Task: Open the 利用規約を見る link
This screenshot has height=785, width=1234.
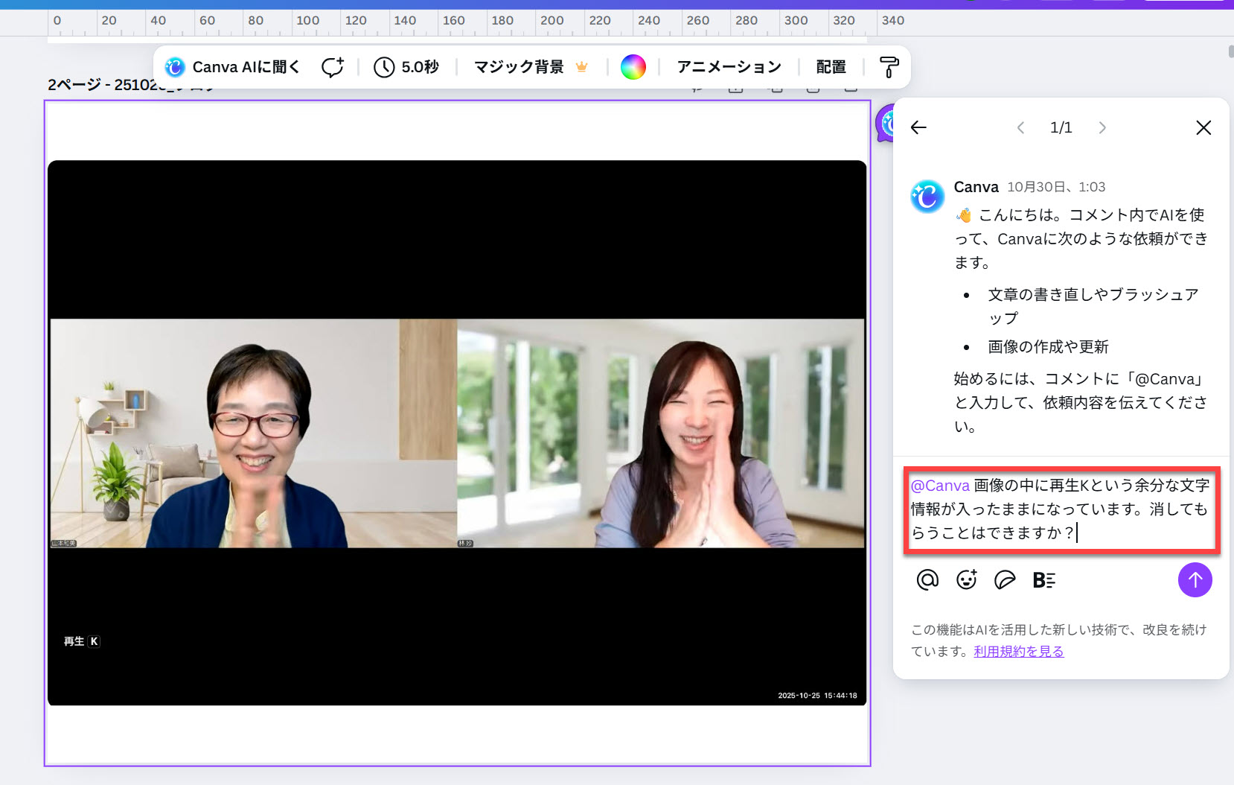Action: (x=1018, y=651)
